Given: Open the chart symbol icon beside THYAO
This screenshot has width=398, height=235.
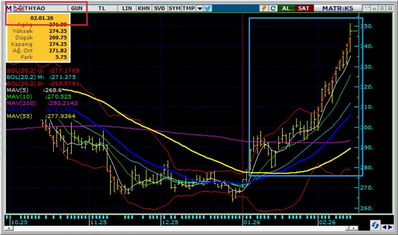Looking at the screenshot, I should point(19,8).
